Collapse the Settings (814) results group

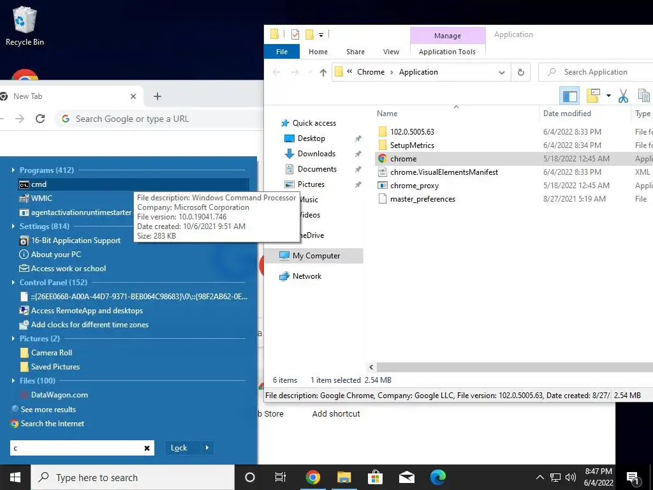pos(13,226)
